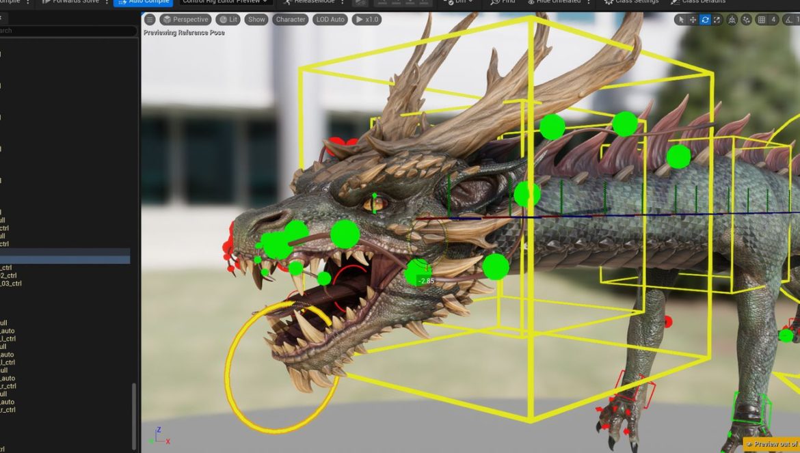
Task: Activate the translate gizmo tool
Action: [693, 20]
